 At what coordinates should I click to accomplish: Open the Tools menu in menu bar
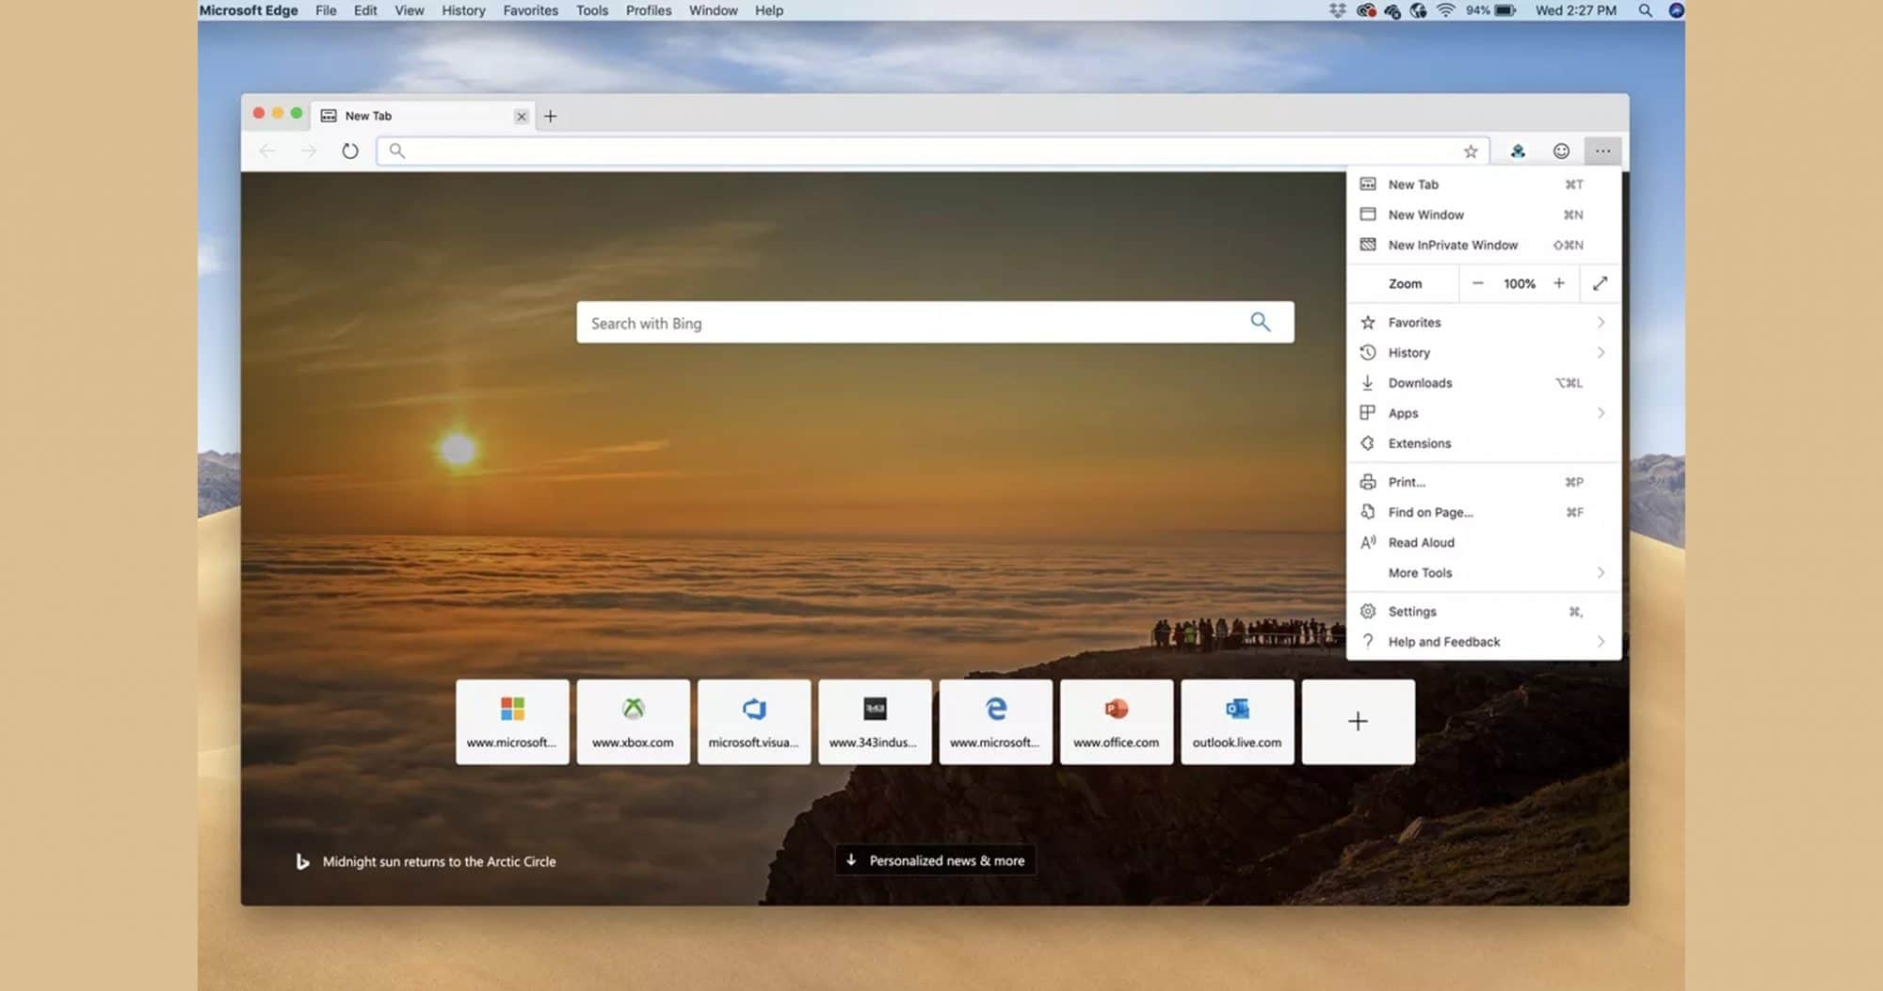pyautogui.click(x=592, y=10)
